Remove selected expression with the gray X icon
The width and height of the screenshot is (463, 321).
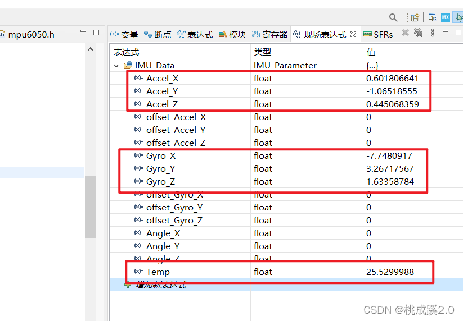405,33
